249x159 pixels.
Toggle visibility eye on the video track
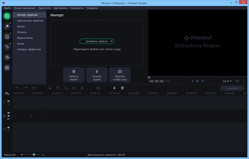coord(9,113)
